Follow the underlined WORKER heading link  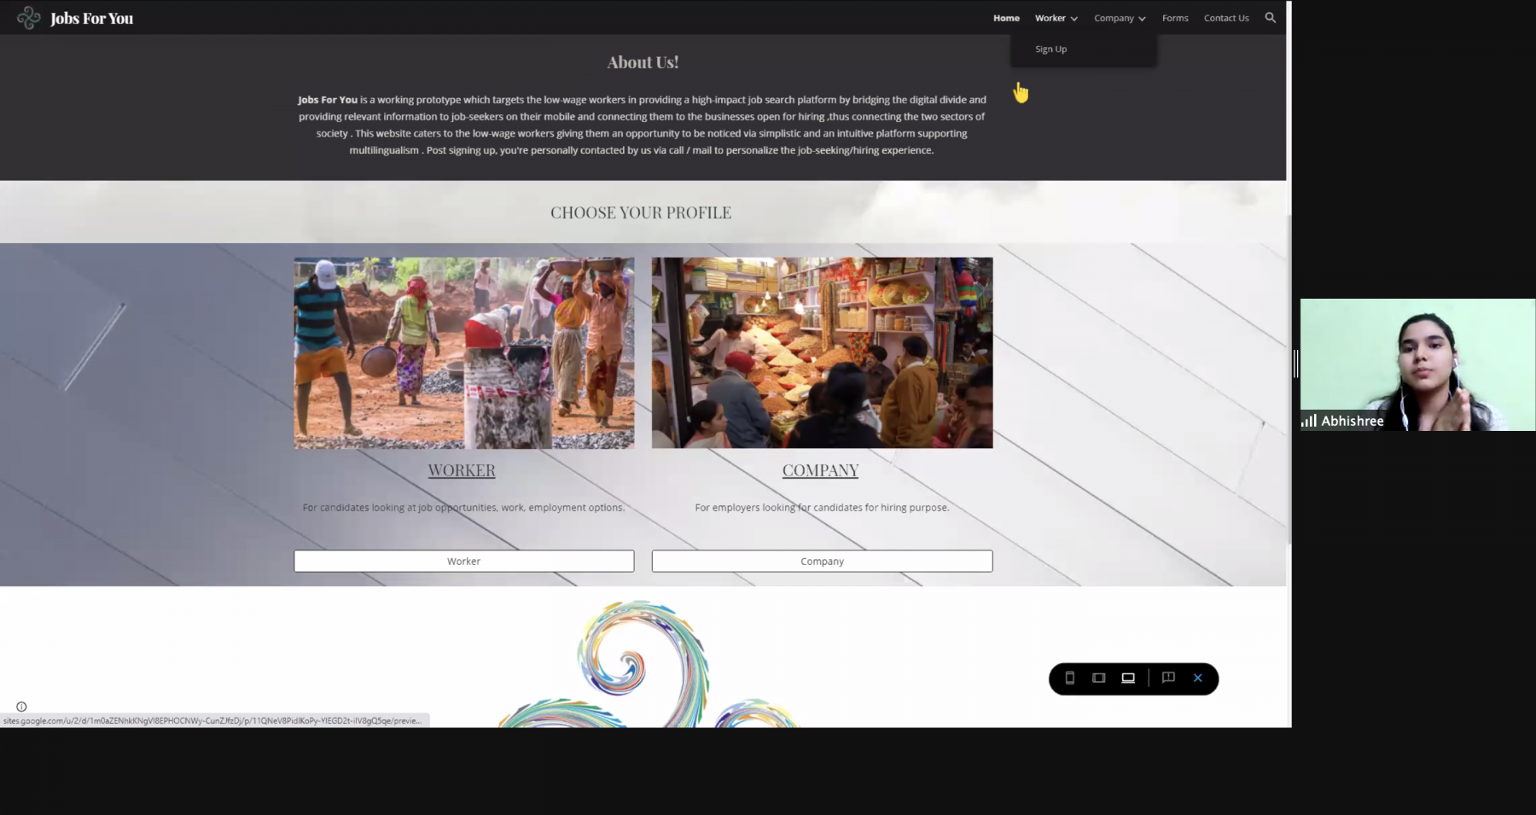click(462, 470)
